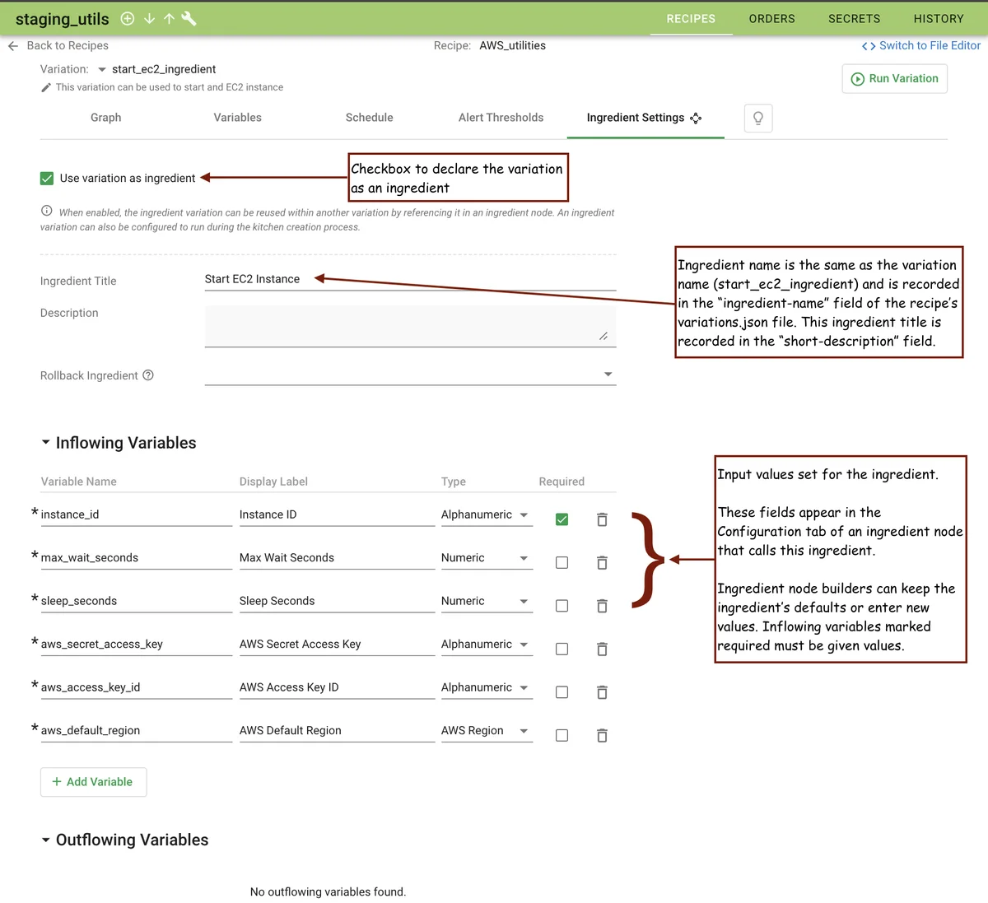Open Type dropdown for sleep_seconds
The width and height of the screenshot is (988, 903).
524,602
